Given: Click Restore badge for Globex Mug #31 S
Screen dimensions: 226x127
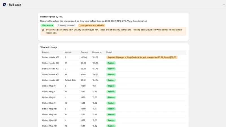Looking at the screenshot, I should [x=111, y=109].
